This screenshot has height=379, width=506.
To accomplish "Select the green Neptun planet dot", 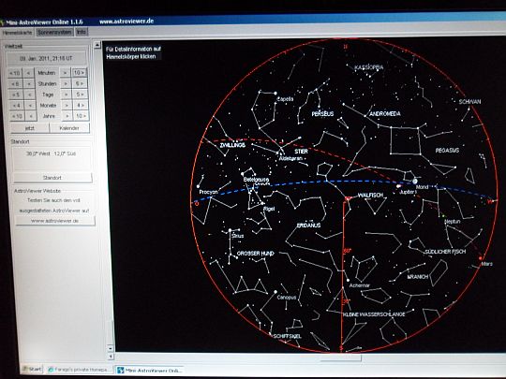I will click(x=444, y=216).
